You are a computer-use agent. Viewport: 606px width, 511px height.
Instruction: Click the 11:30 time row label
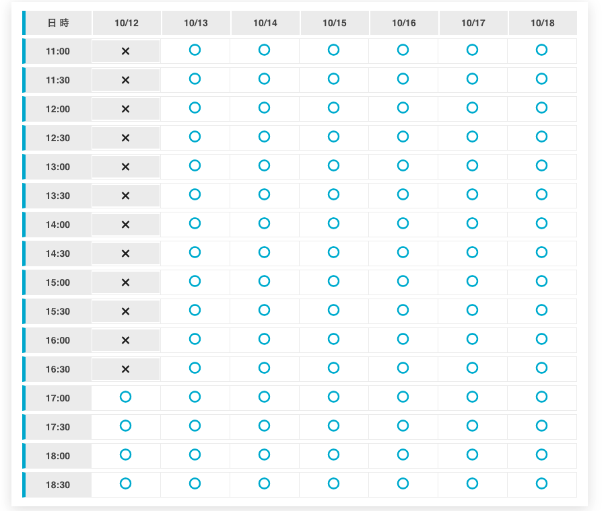pyautogui.click(x=59, y=80)
